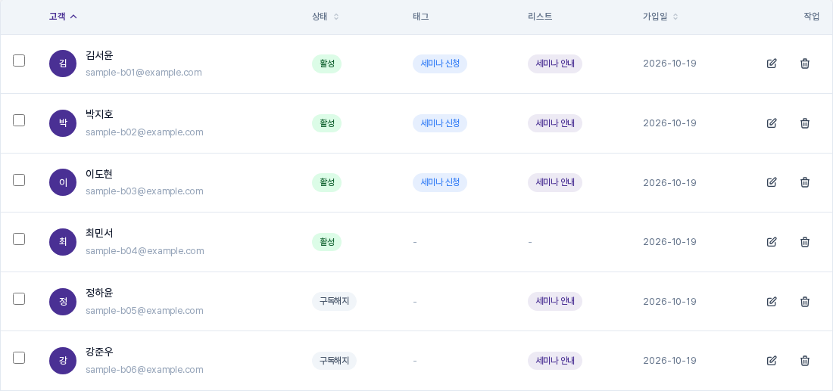Click the 작업 column header
833x391 pixels.
811,17
